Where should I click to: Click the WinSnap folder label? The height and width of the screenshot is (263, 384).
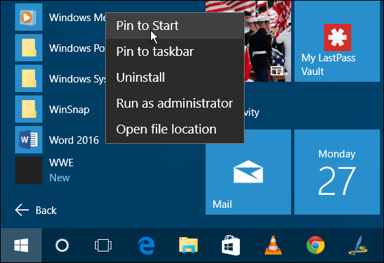pyautogui.click(x=69, y=110)
